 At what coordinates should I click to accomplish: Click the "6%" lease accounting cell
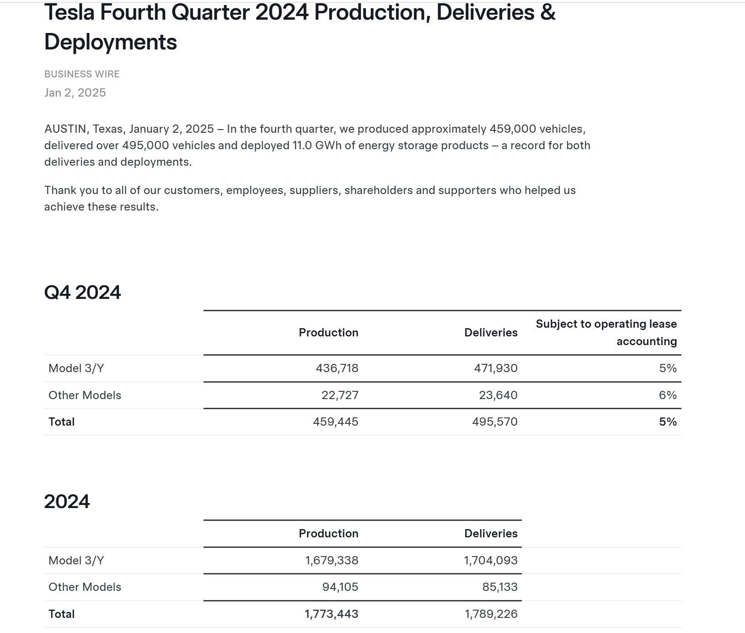(668, 395)
